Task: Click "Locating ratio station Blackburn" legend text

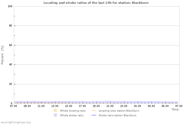Action: pyautogui.click(x=119, y=110)
